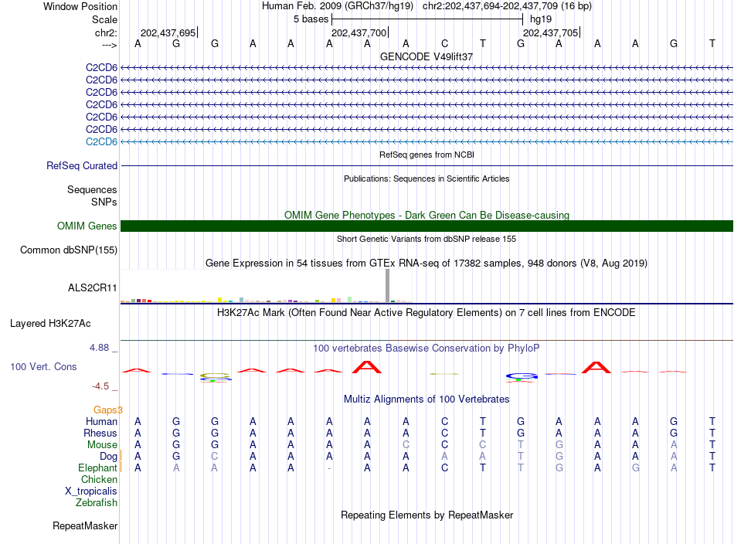Click the OMIM Genes track label
The image size is (734, 544).
tap(87, 226)
